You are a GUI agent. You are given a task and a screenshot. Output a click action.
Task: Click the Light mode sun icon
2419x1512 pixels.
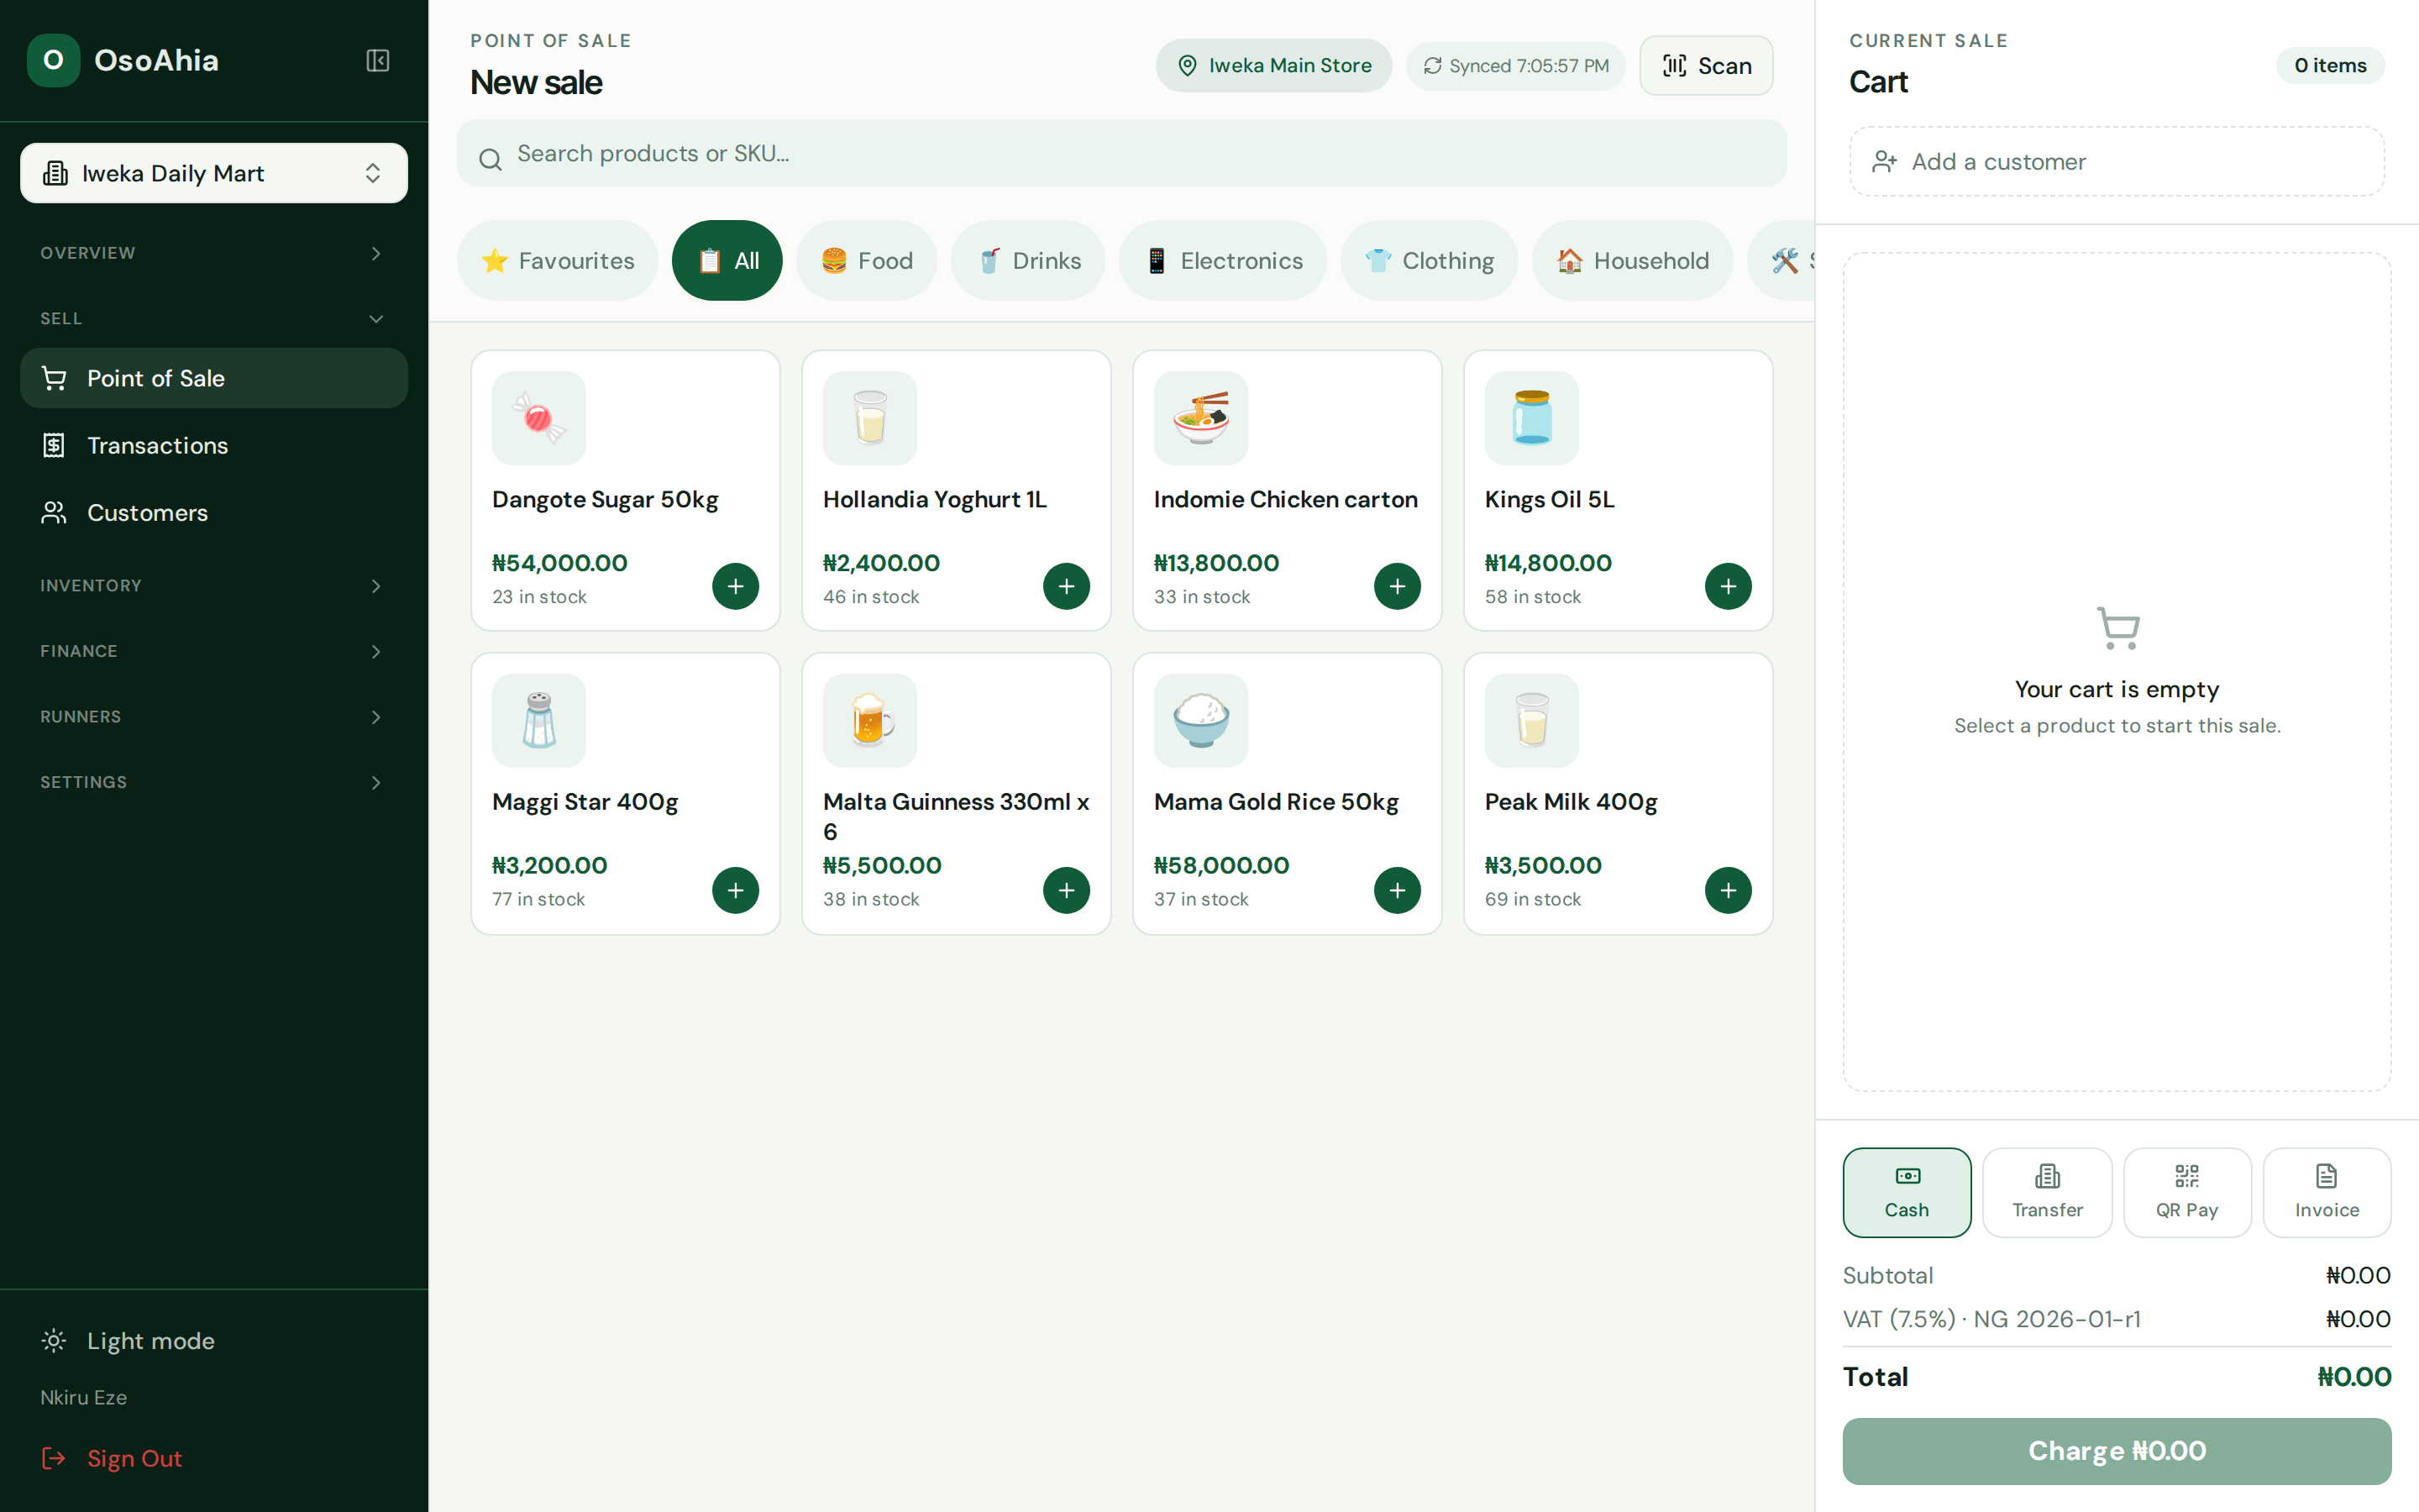pyautogui.click(x=54, y=1341)
